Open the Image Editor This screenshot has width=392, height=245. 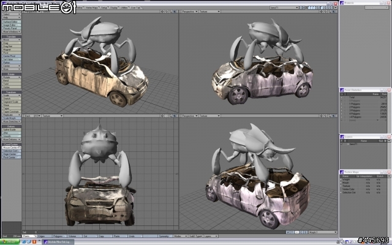point(12,25)
